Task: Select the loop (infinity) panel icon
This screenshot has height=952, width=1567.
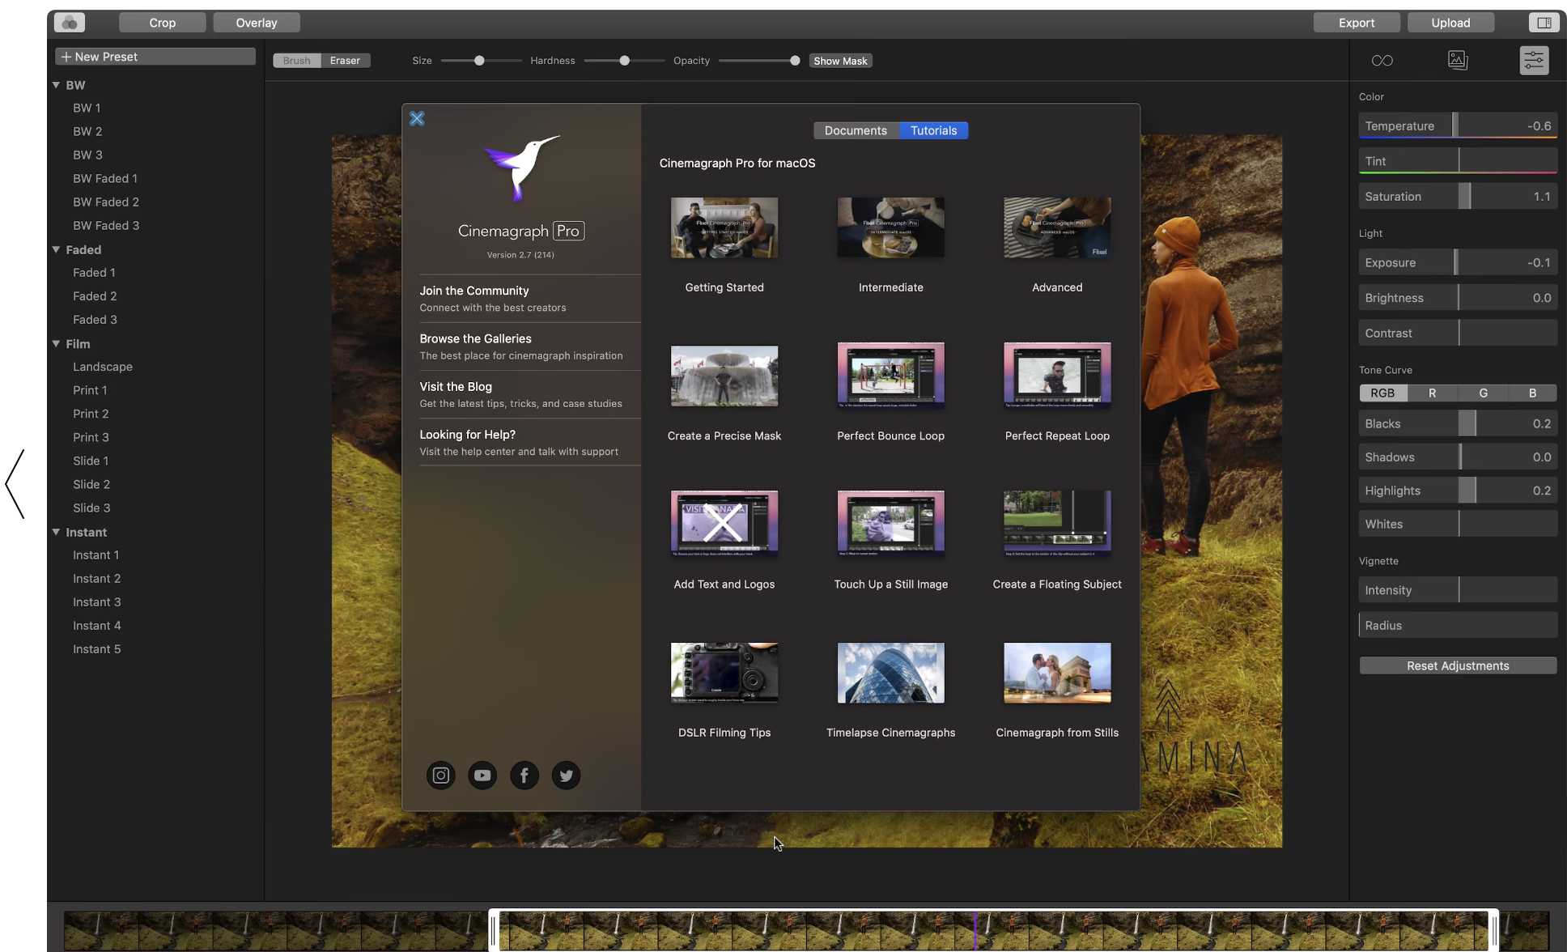Action: coord(1382,61)
